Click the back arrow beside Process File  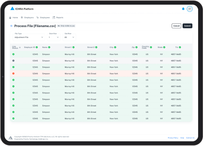(11, 26)
